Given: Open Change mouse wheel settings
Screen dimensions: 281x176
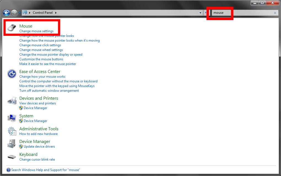Looking at the screenshot, I should (41, 50).
